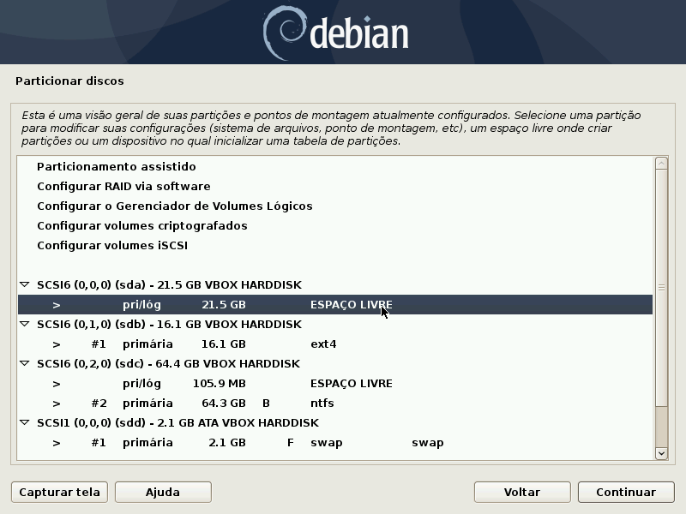Click the '64.3 GB' size value
Screen dimensions: 686x514
point(224,403)
